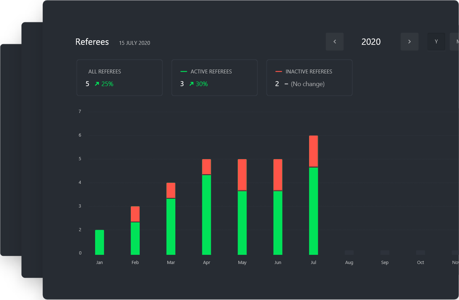This screenshot has height=300, width=459.
Task: Click the green trend arrow beside 25%
Action: point(97,84)
